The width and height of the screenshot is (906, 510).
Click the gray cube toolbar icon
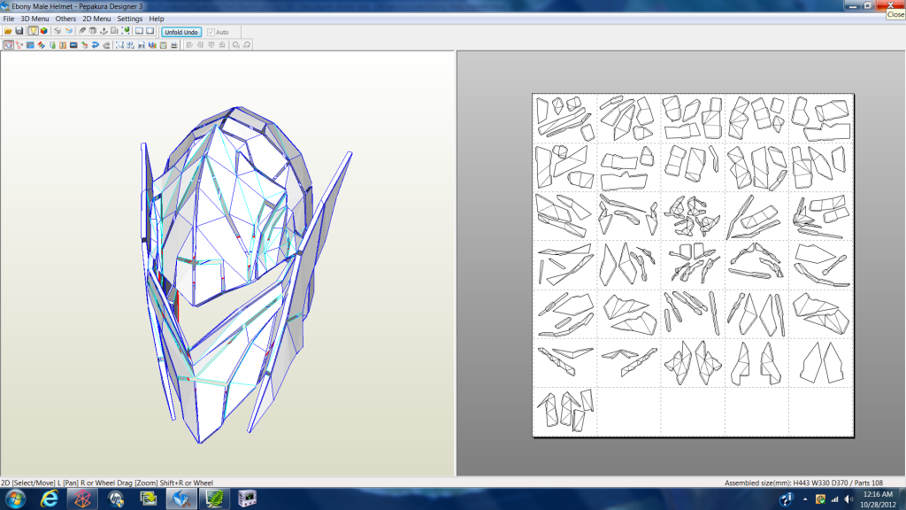(58, 31)
